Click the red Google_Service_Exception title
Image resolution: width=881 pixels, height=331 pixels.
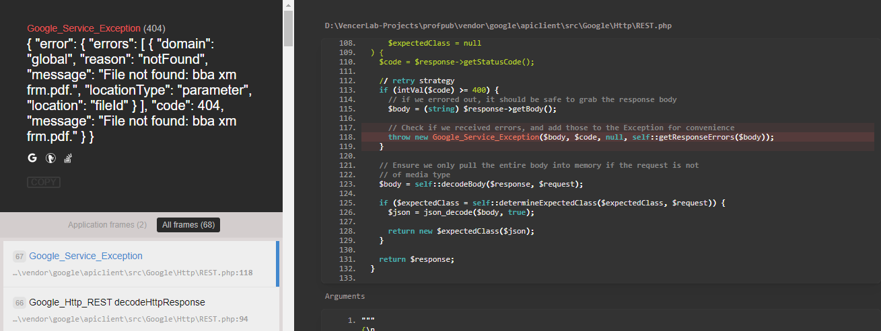pos(84,29)
